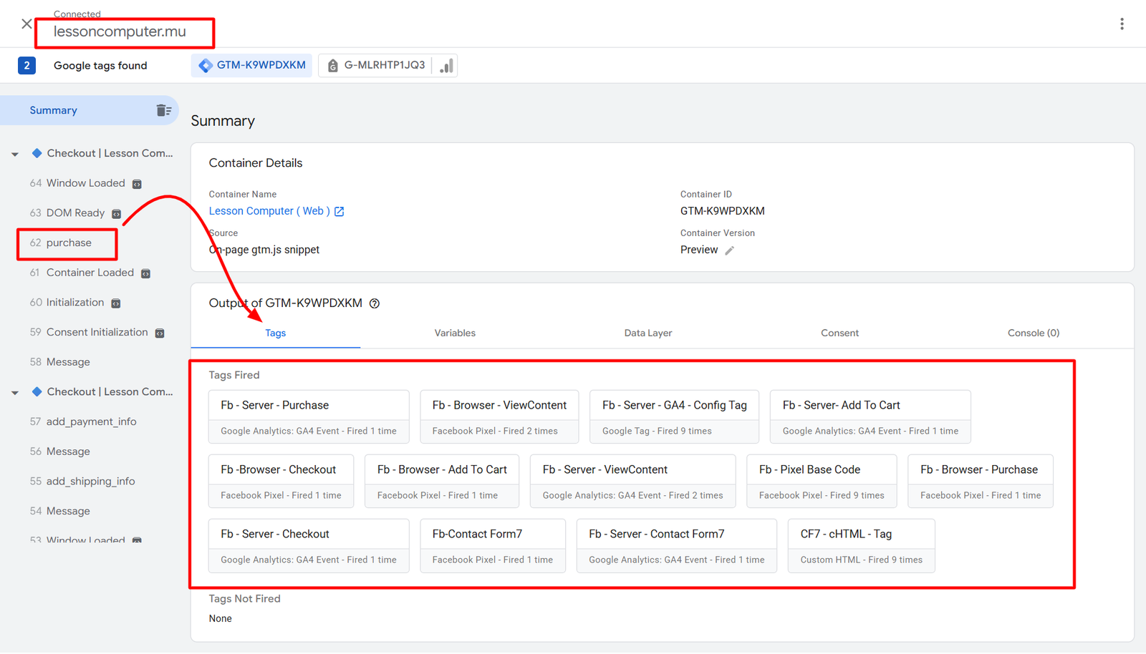Close the Tag Assistant debug panel
The width and height of the screenshot is (1146, 654).
(27, 24)
